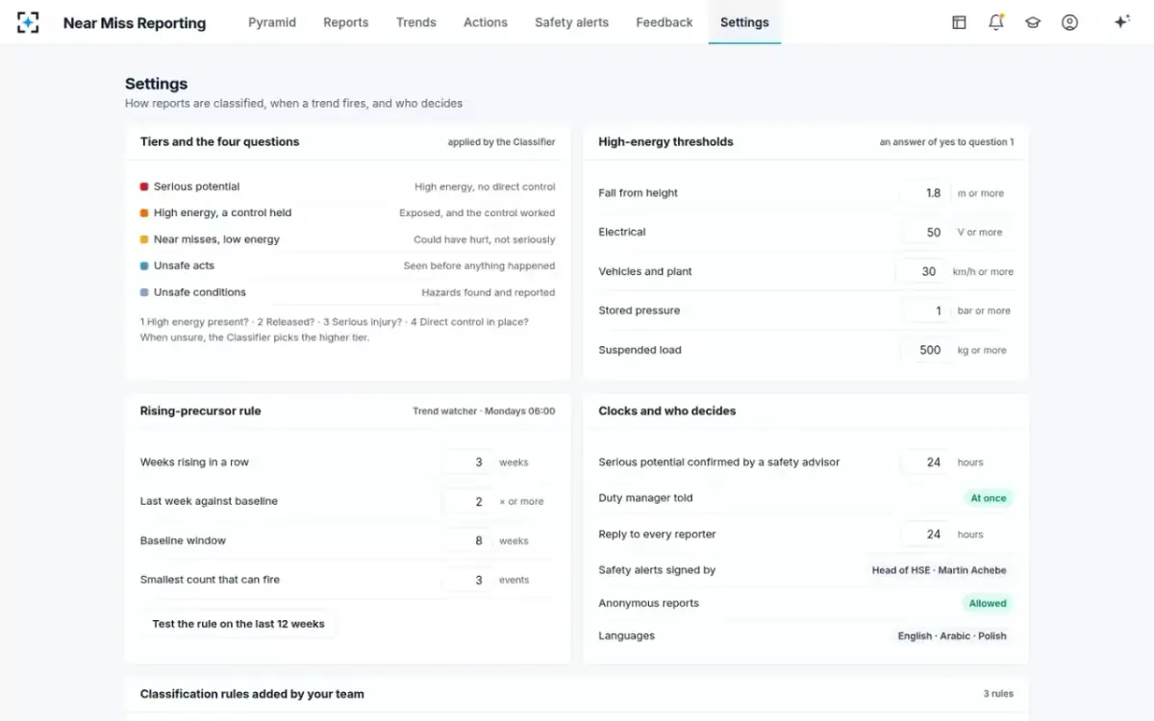Select the 'High energy, a control held' tier row
1154x721 pixels.
pyautogui.click(x=348, y=213)
